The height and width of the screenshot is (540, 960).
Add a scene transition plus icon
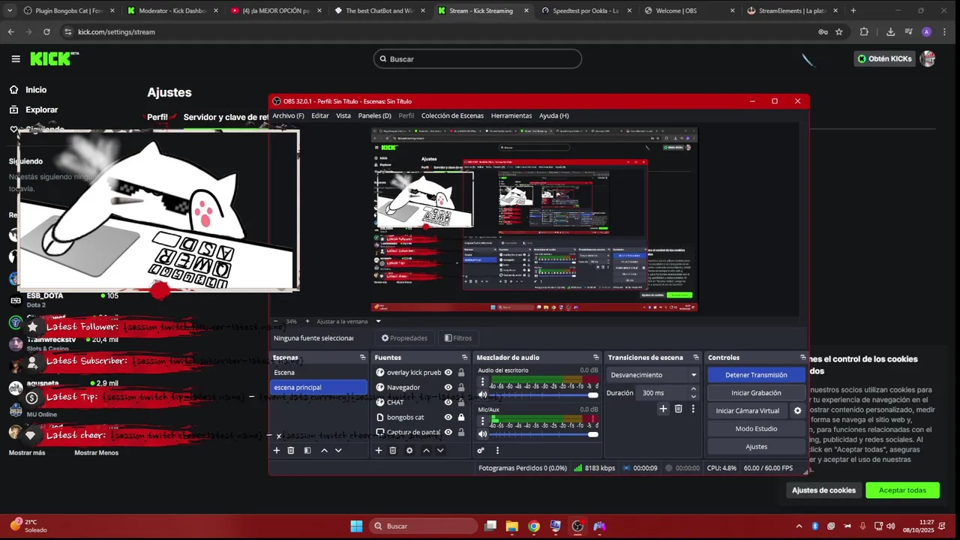[x=663, y=409]
